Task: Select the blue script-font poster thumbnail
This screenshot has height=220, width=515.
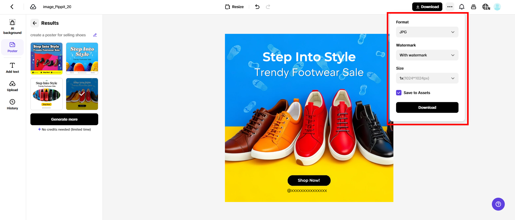Action: coord(82,59)
